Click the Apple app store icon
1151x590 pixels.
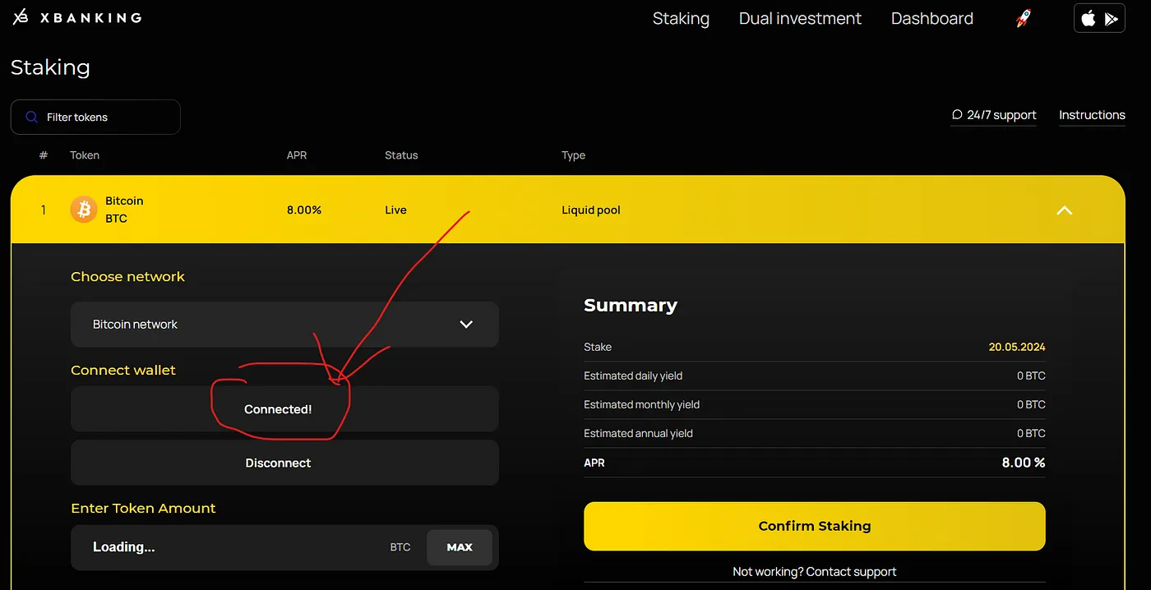click(1089, 18)
